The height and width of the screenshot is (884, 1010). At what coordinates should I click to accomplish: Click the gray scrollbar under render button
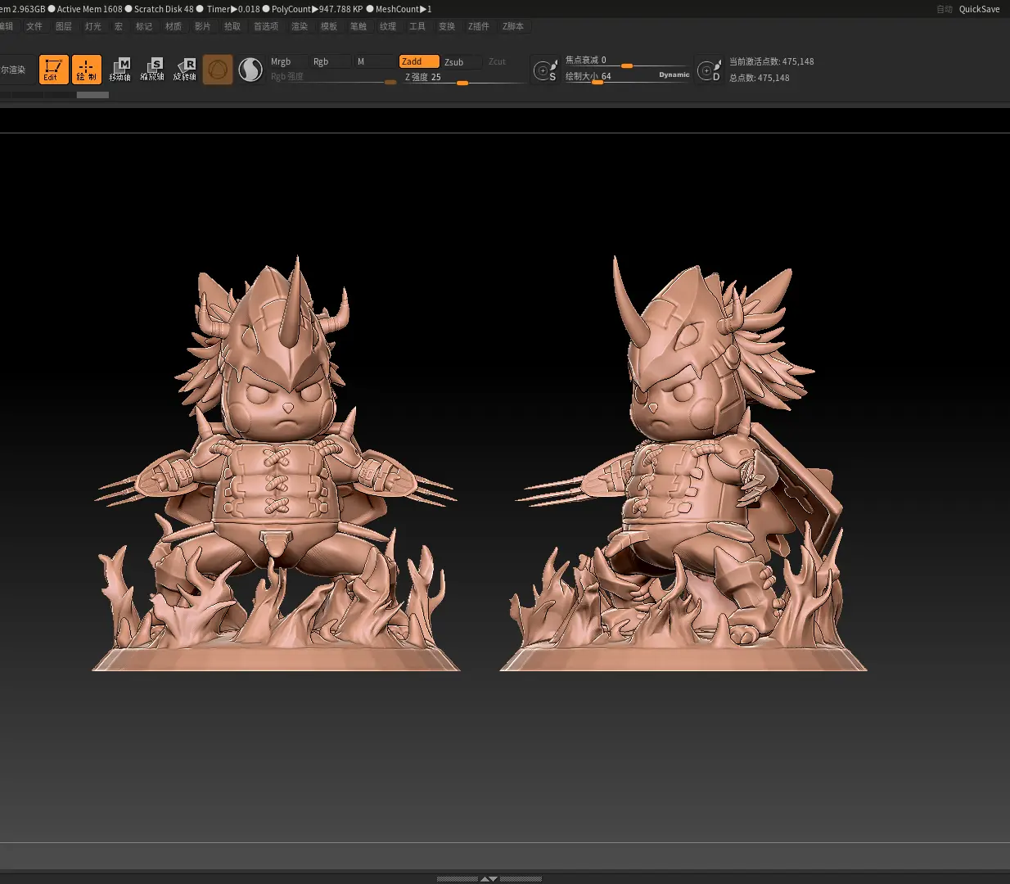(92, 95)
